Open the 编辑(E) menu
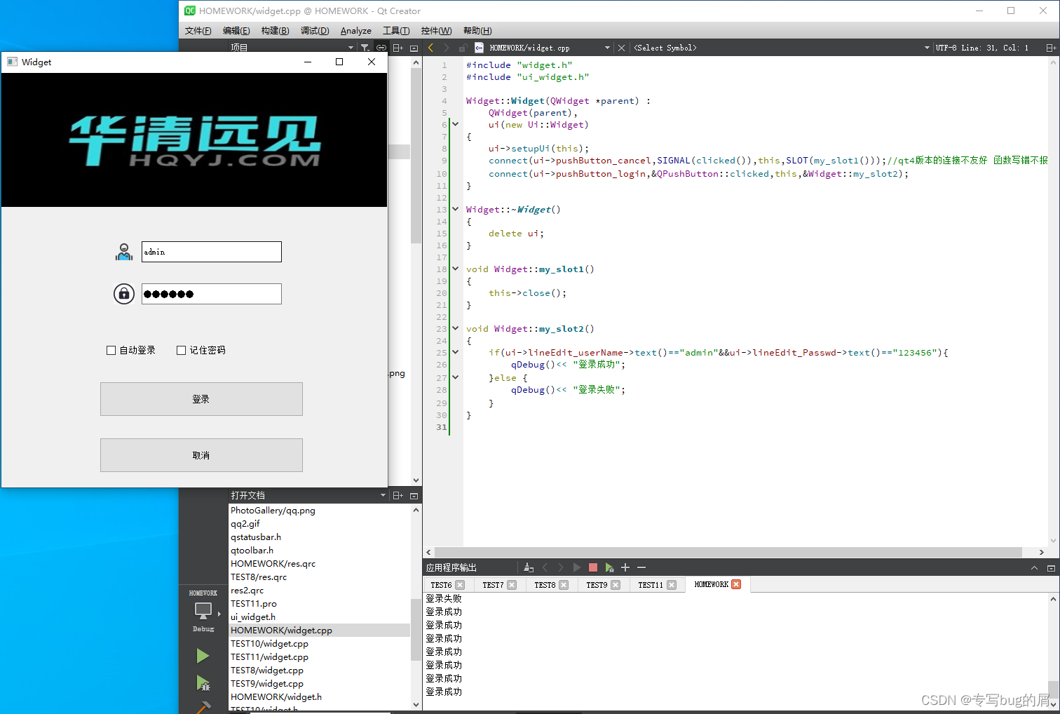The width and height of the screenshot is (1060, 714). pos(236,31)
